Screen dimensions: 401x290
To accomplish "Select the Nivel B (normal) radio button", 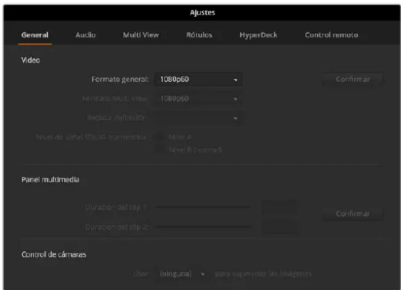I will [x=160, y=150].
